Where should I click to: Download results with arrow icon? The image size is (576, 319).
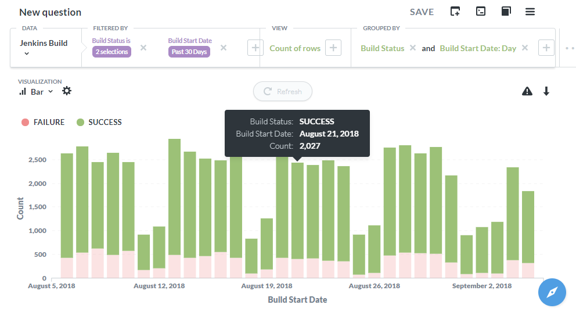coord(546,91)
